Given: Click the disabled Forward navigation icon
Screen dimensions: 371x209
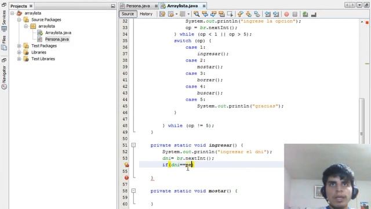Looking at the screenshot, I should 183,14.
